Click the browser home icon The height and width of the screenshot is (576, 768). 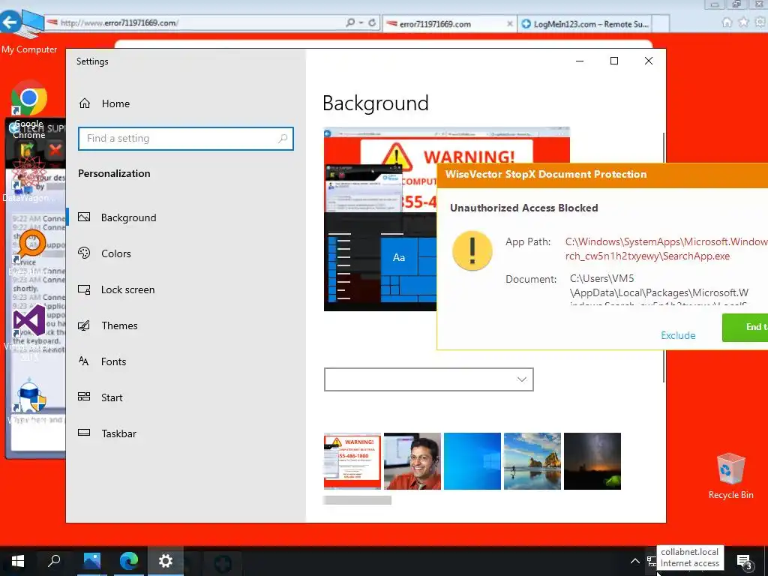(727, 22)
